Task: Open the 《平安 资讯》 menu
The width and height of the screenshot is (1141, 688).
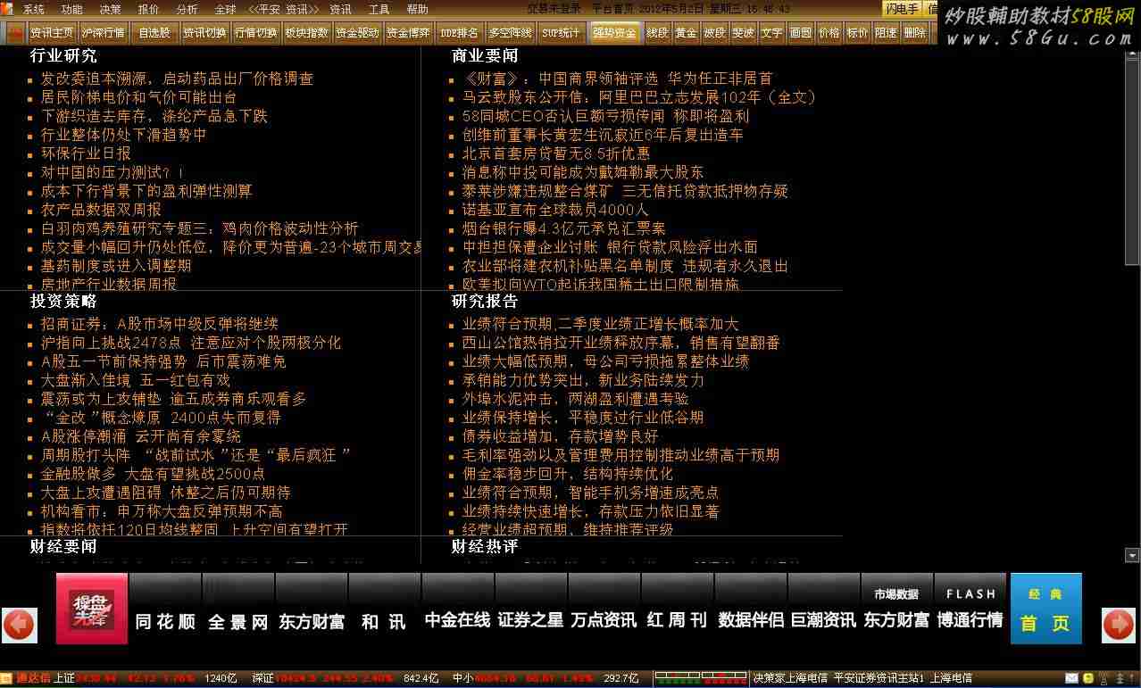Action: pyautogui.click(x=284, y=9)
